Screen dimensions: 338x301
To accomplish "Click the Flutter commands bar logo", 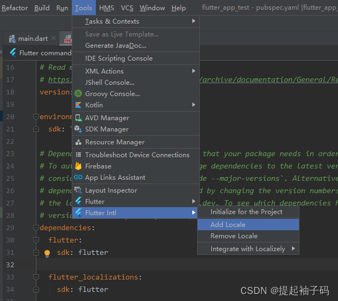I will tap(13, 53).
